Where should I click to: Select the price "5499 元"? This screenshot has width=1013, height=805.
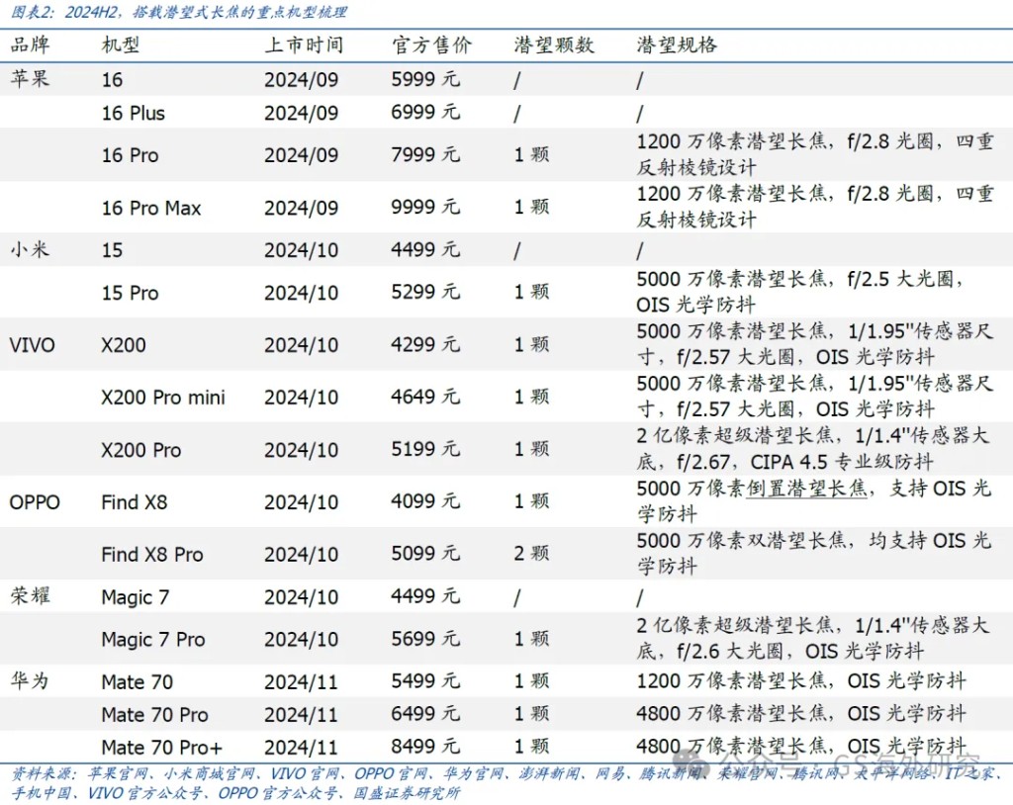click(425, 680)
